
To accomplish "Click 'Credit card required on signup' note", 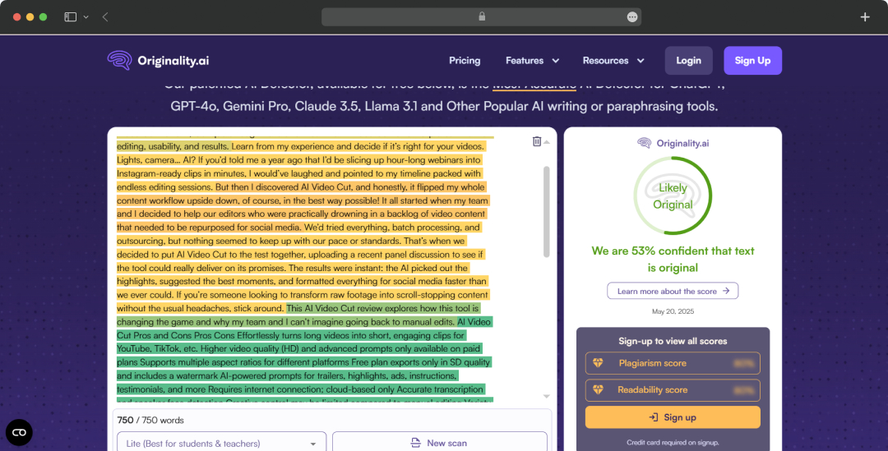I will (673, 443).
